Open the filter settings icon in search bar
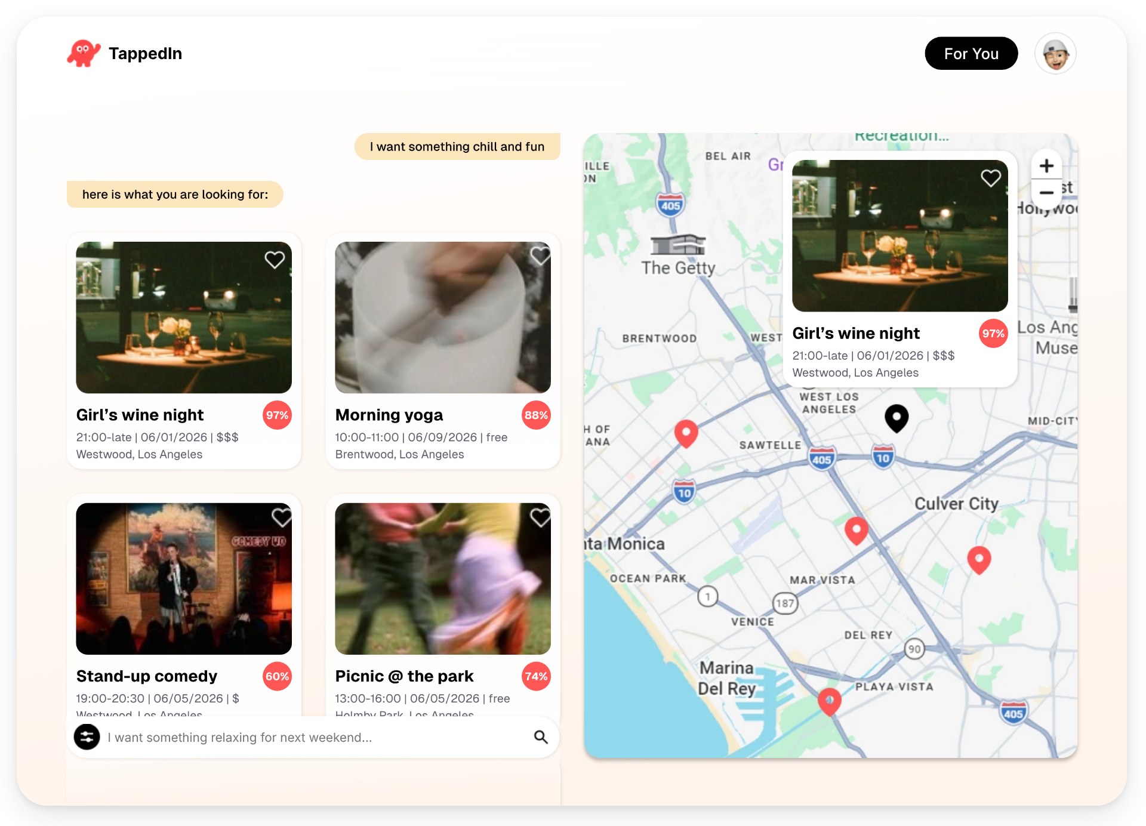This screenshot has height=826, width=1146. (87, 736)
